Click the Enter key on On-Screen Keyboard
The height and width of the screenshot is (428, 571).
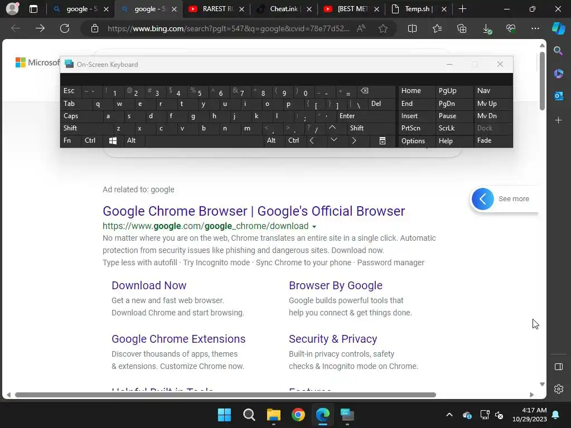click(365, 116)
